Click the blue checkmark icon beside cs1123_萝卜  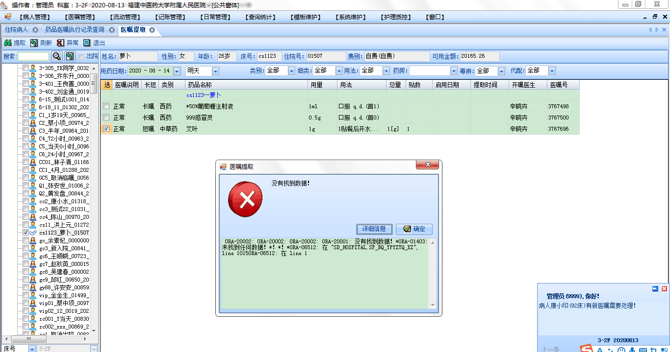click(33, 233)
